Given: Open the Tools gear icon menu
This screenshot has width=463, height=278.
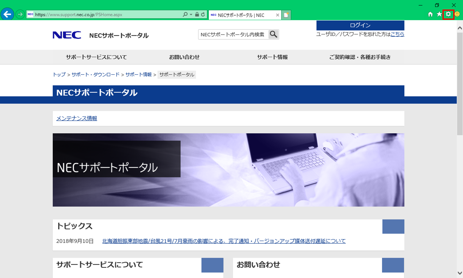Looking at the screenshot, I should (x=448, y=14).
